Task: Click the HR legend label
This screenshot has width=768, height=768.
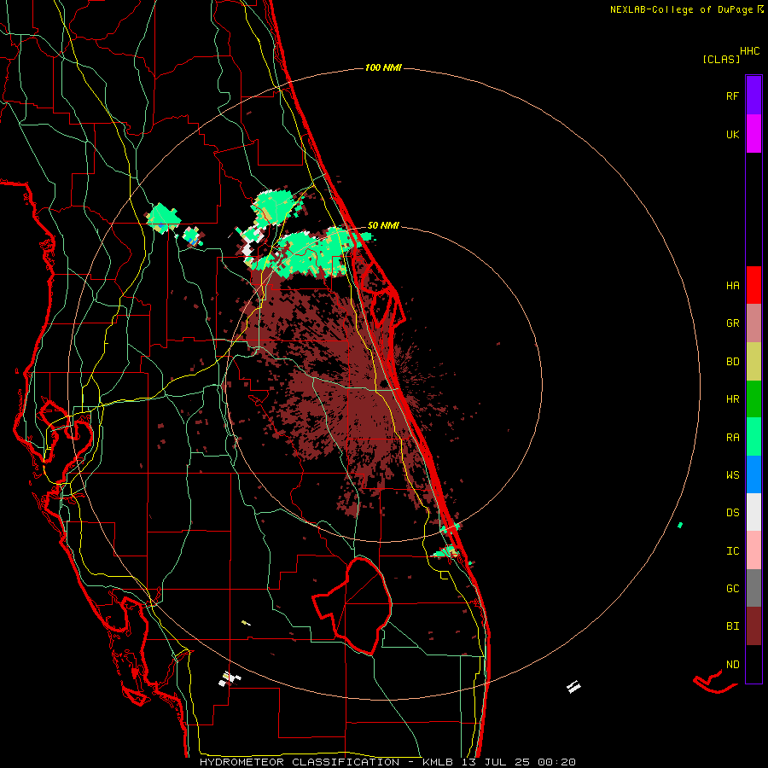Action: 732,399
